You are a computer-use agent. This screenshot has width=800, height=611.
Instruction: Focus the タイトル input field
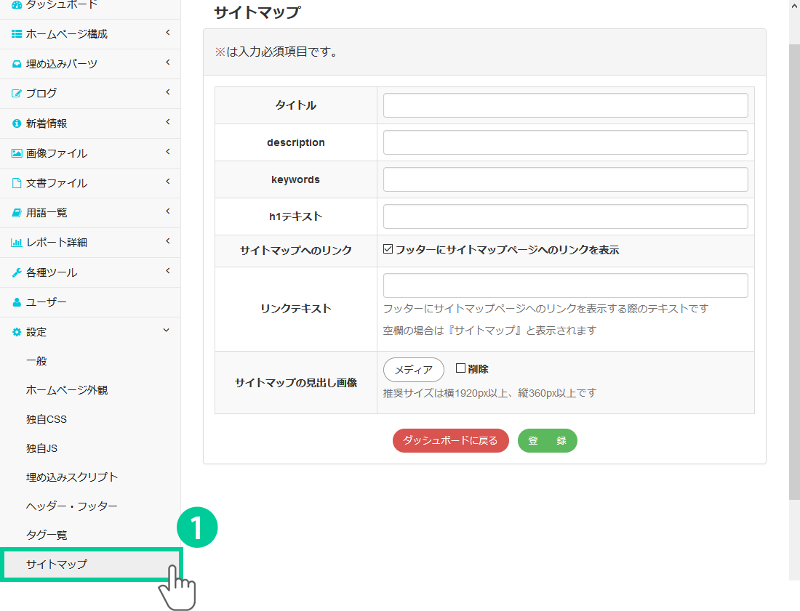[x=565, y=105]
